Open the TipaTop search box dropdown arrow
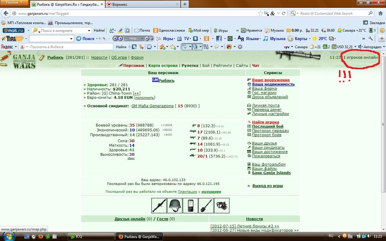The image size is (386, 241). [x=71, y=39]
